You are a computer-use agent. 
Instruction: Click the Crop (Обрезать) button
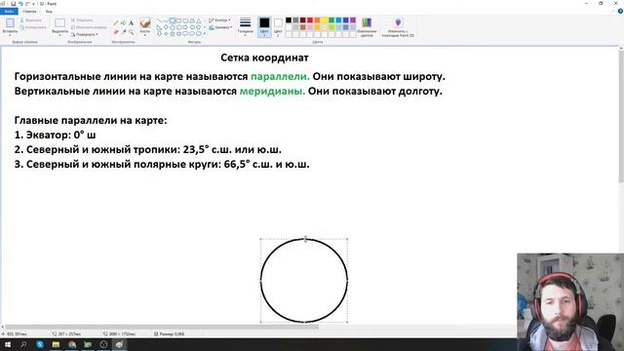click(x=82, y=19)
